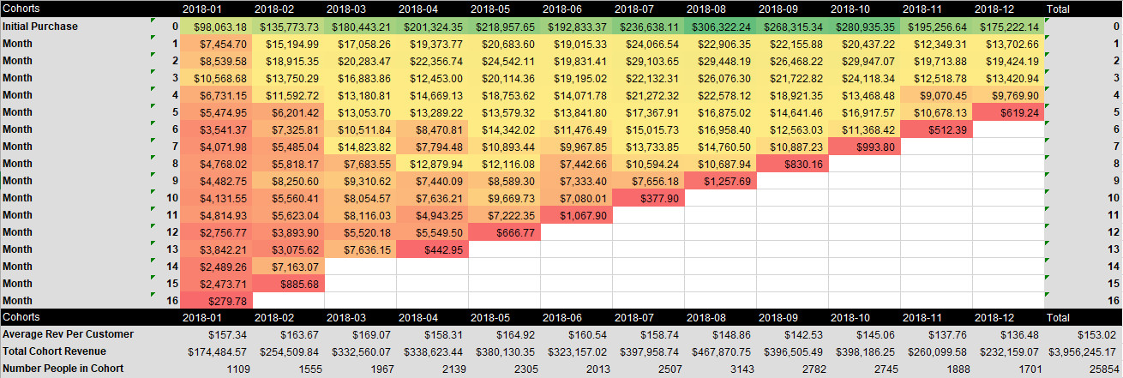Select the $153.02 average revenue total
This screenshot has width=1123, height=378.
(x=1100, y=334)
